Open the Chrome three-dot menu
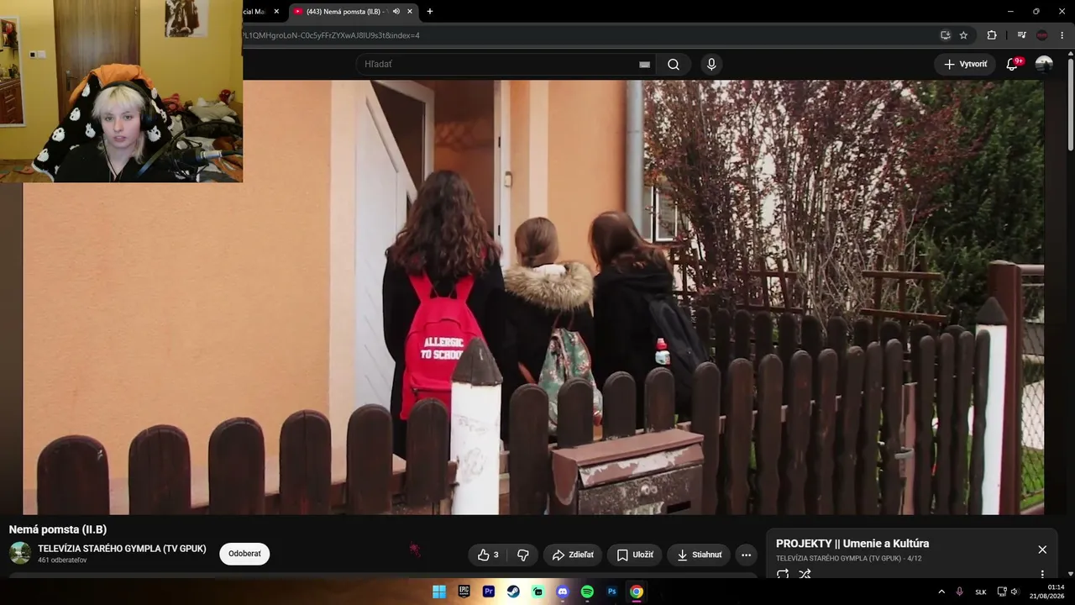 pos(1061,35)
